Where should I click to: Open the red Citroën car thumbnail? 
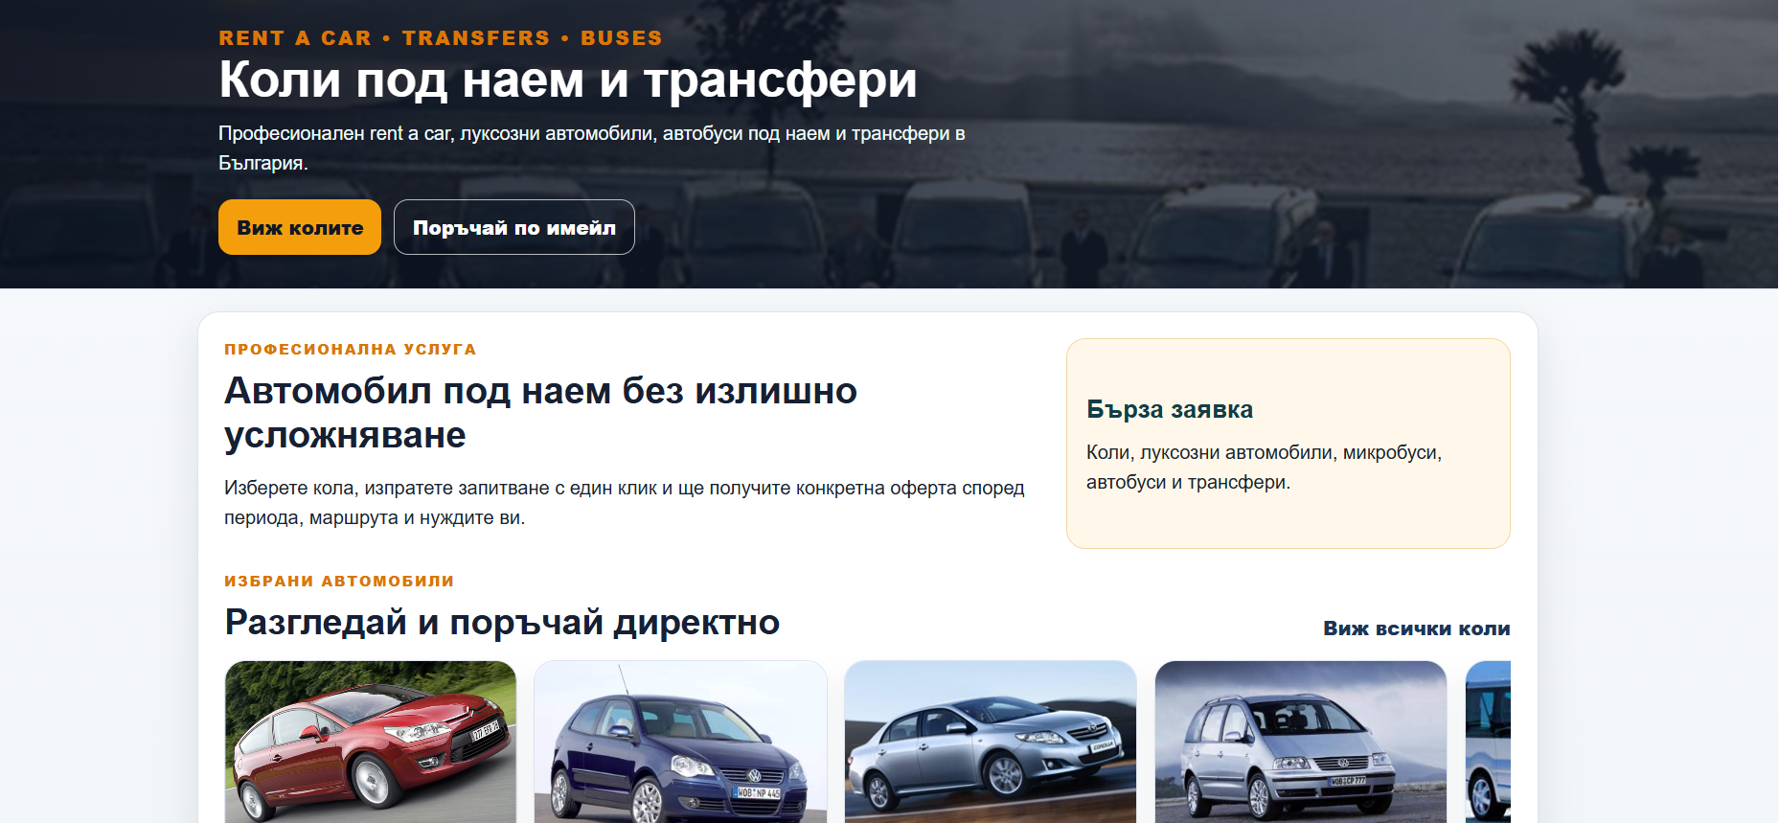371,742
